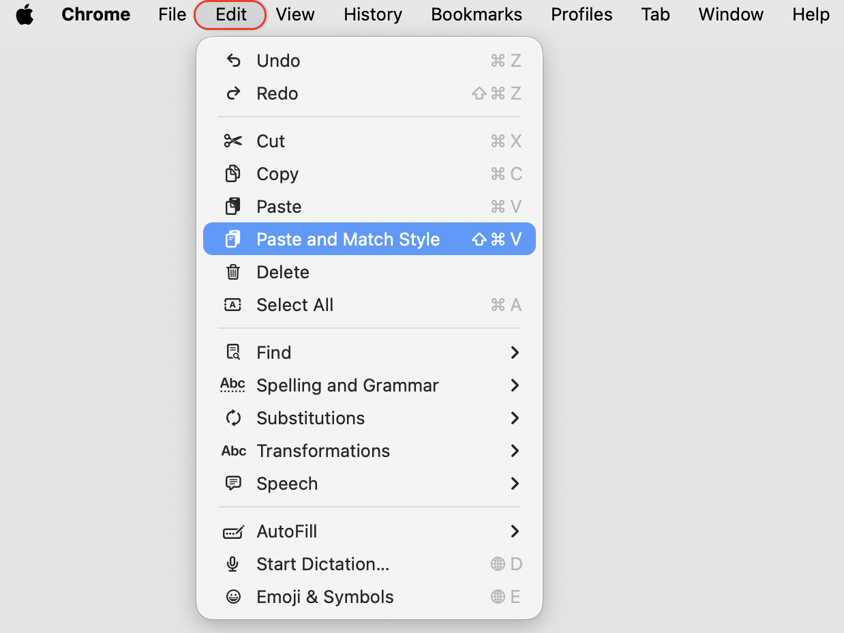This screenshot has height=633, width=844.
Task: Open the Bookmarks menu
Action: (477, 14)
